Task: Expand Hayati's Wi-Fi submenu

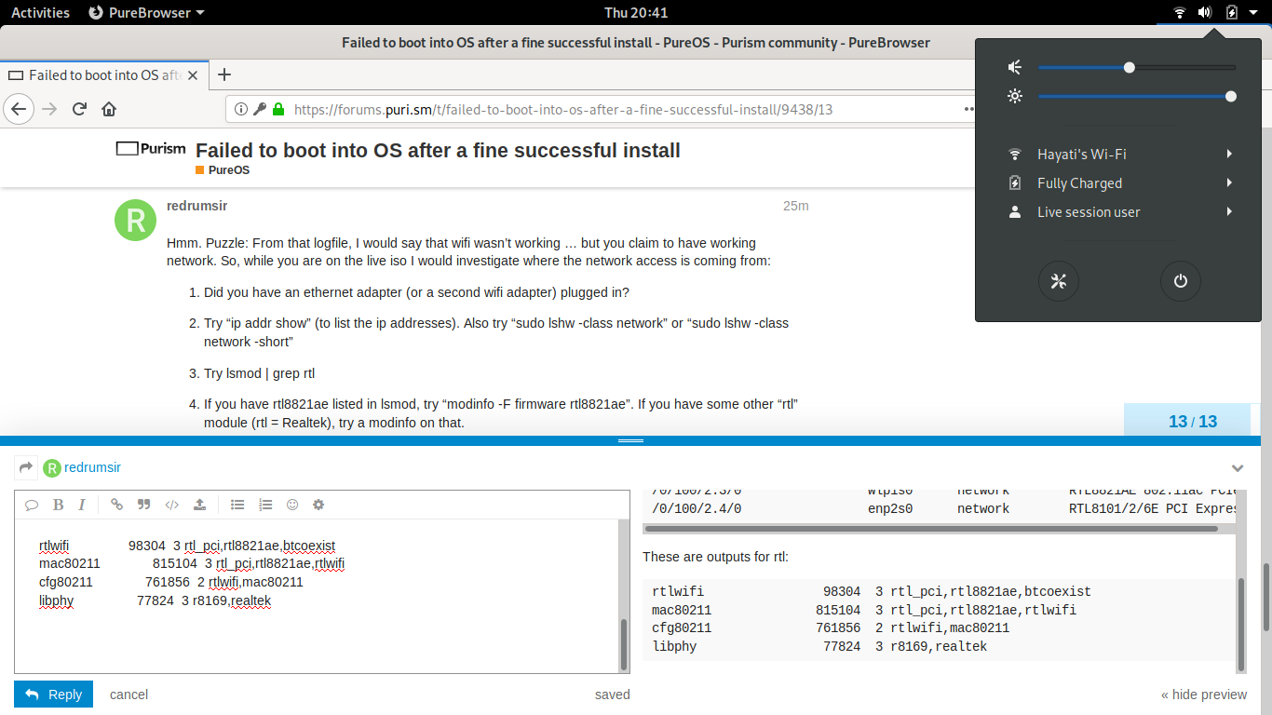Action: tap(1229, 155)
